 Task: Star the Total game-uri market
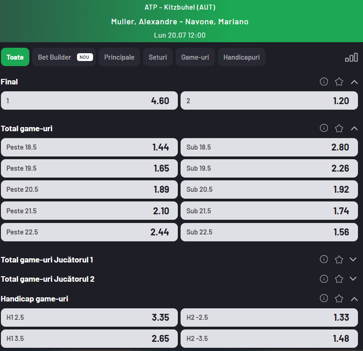point(339,128)
